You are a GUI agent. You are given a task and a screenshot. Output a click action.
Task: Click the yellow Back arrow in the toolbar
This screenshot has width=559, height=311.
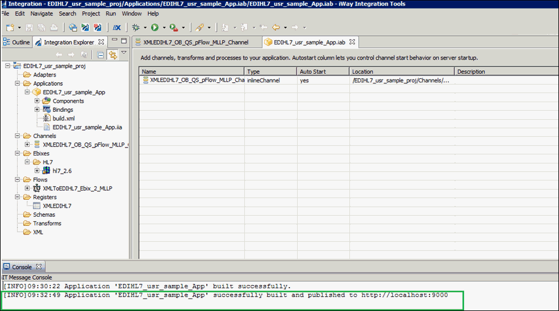(x=276, y=27)
